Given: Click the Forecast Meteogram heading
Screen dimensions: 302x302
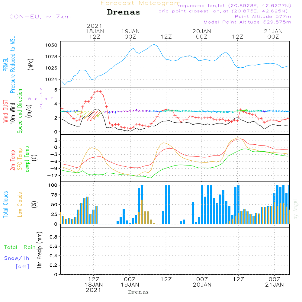Looking at the screenshot, I should pos(141,3).
